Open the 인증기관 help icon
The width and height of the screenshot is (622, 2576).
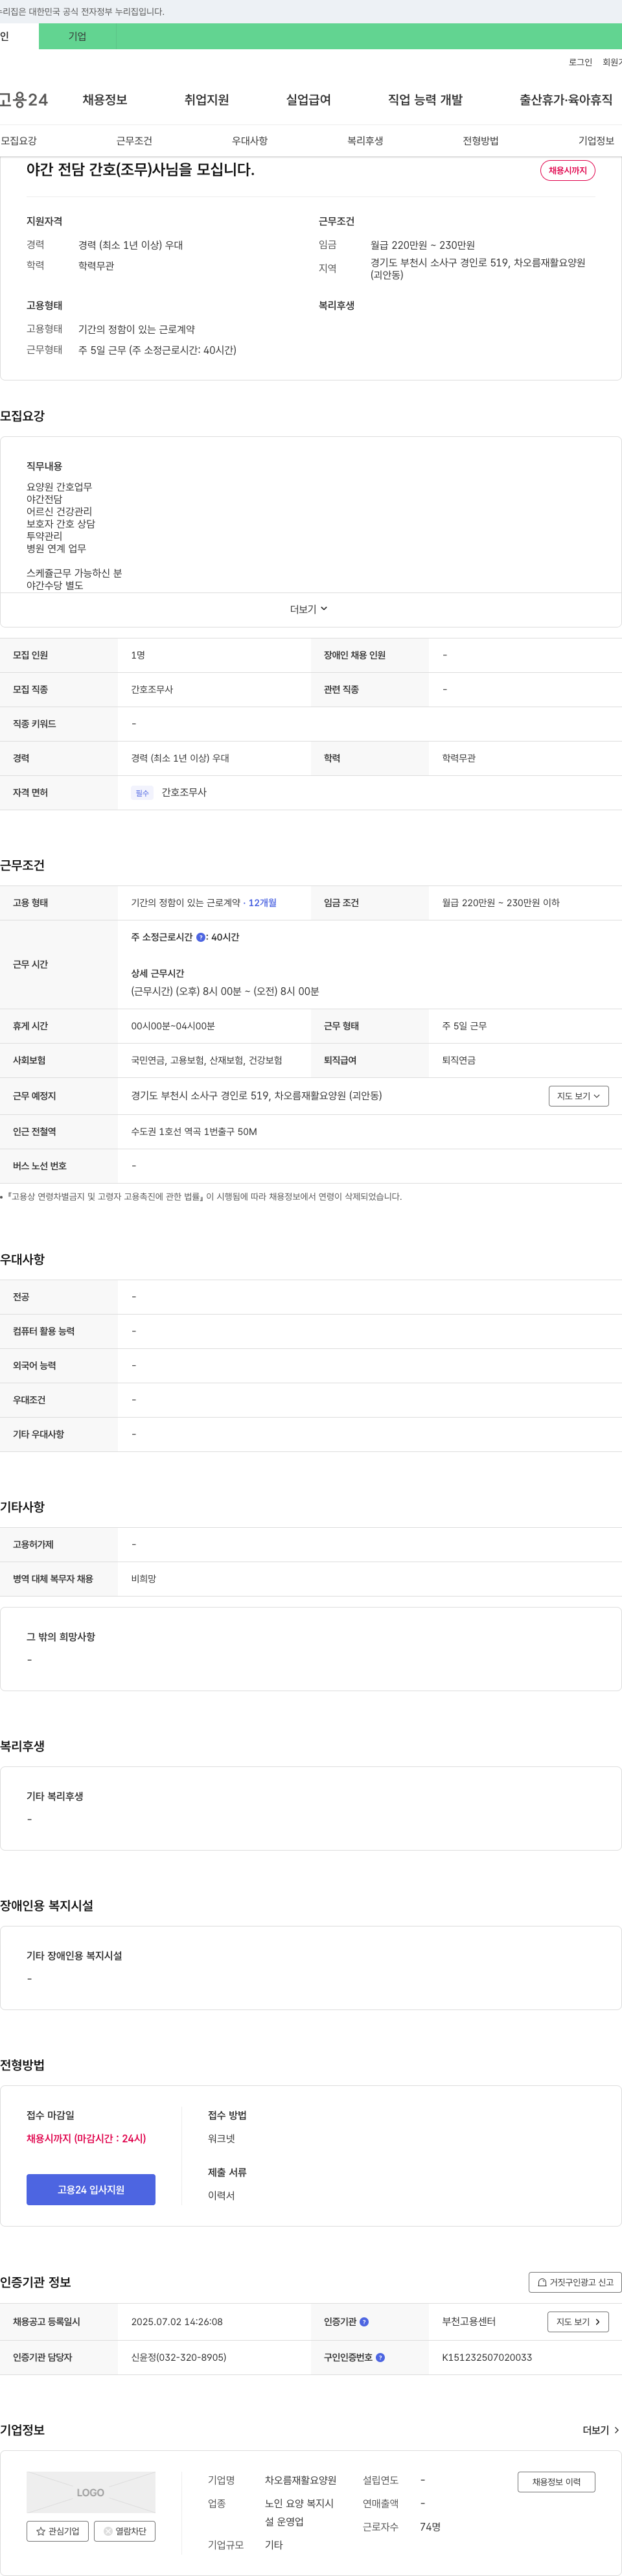coord(364,2321)
